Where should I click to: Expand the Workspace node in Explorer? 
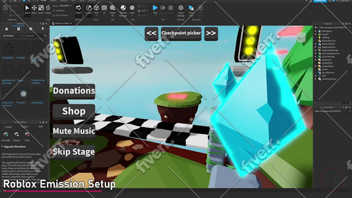[x=316, y=31]
